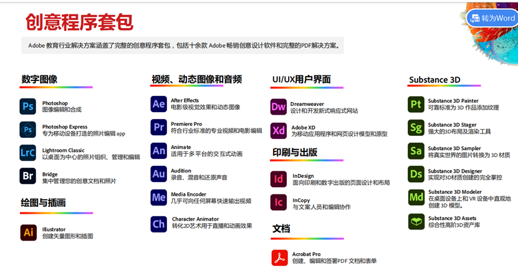518x278 pixels.
Task: Click the Substance 3D Designer Ds icon
Action: pyautogui.click(x=416, y=174)
